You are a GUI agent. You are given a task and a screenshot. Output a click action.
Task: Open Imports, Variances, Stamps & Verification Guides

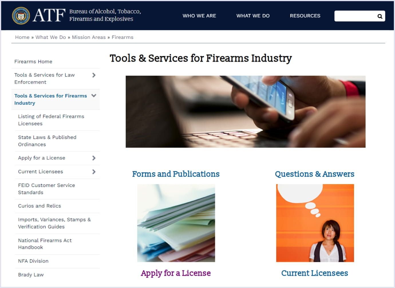click(x=54, y=223)
